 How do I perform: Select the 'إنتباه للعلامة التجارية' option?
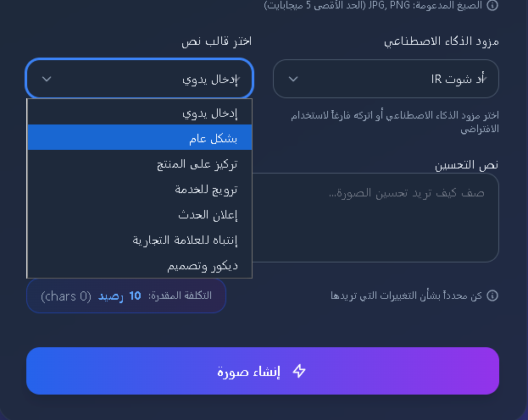[140, 240]
